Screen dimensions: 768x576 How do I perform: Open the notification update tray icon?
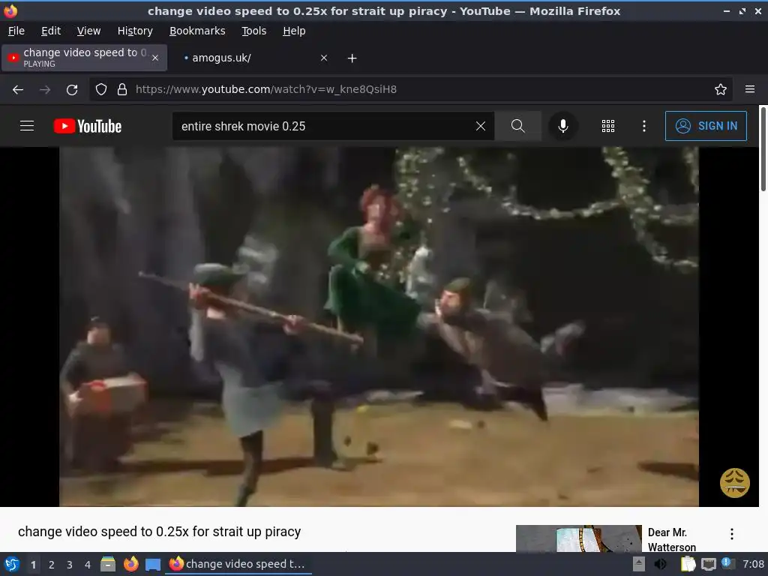coord(727,563)
